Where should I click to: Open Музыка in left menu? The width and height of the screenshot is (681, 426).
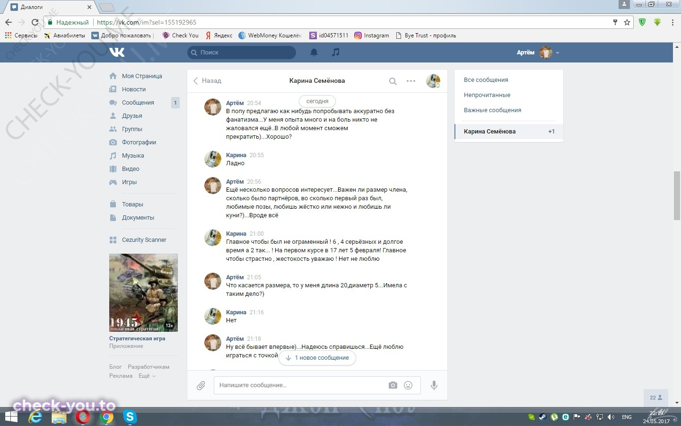click(x=133, y=156)
